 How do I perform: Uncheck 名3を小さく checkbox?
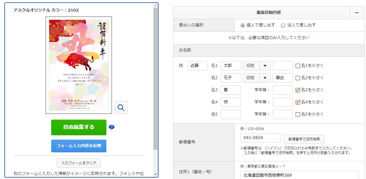pos(298,90)
